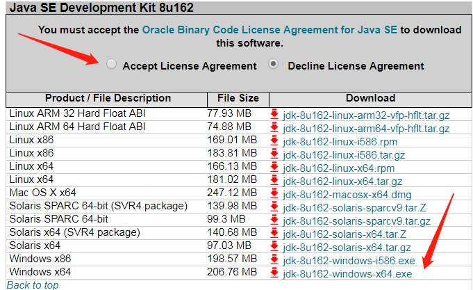Download jdk-8u162-solaris-x64.tar.gz link

point(347,248)
